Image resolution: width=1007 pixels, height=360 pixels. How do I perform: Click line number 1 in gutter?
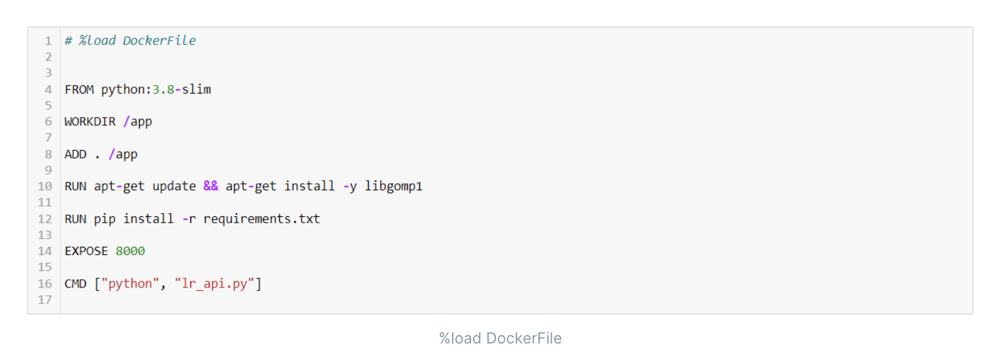[48, 41]
